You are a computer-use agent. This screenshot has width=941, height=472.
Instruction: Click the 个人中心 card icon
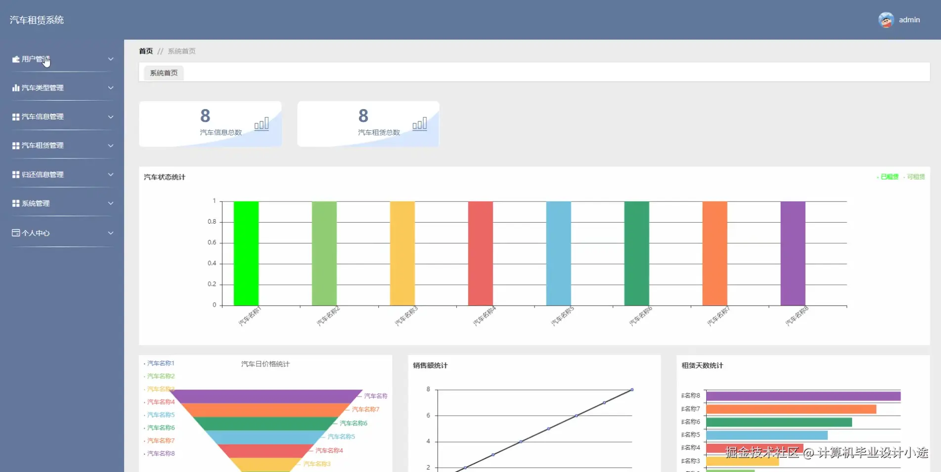pos(16,233)
